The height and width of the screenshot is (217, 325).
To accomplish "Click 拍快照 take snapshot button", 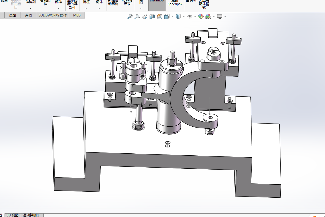I will click(x=191, y=1).
